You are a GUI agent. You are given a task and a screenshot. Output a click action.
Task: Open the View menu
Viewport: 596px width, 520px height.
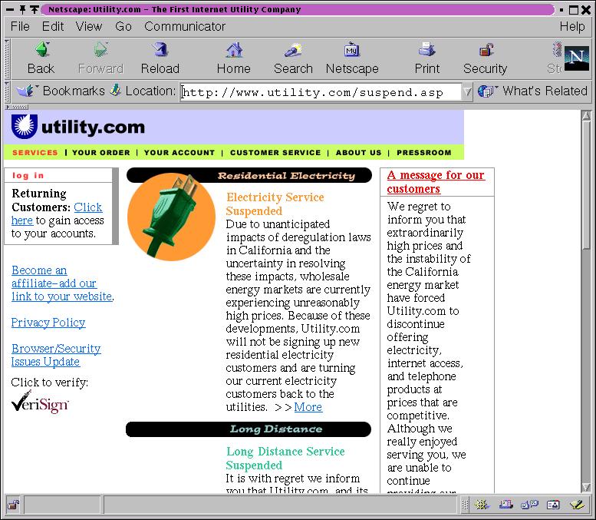[x=89, y=26]
